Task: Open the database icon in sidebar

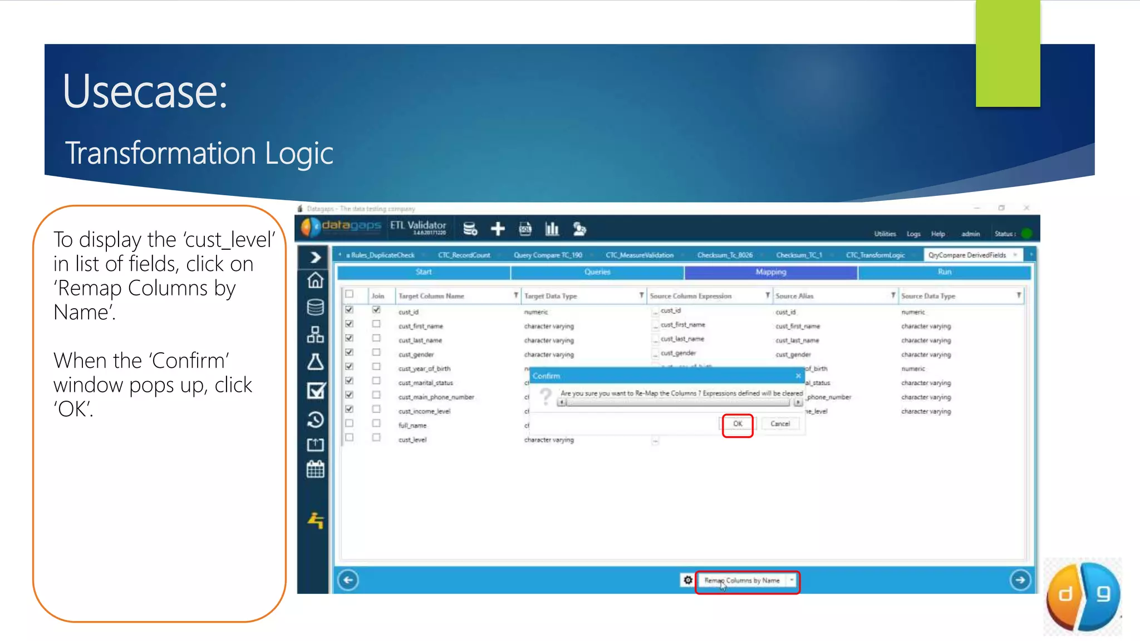Action: tap(315, 307)
